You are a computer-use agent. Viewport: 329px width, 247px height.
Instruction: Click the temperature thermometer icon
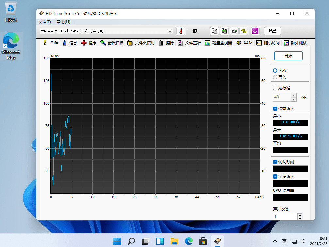181,31
